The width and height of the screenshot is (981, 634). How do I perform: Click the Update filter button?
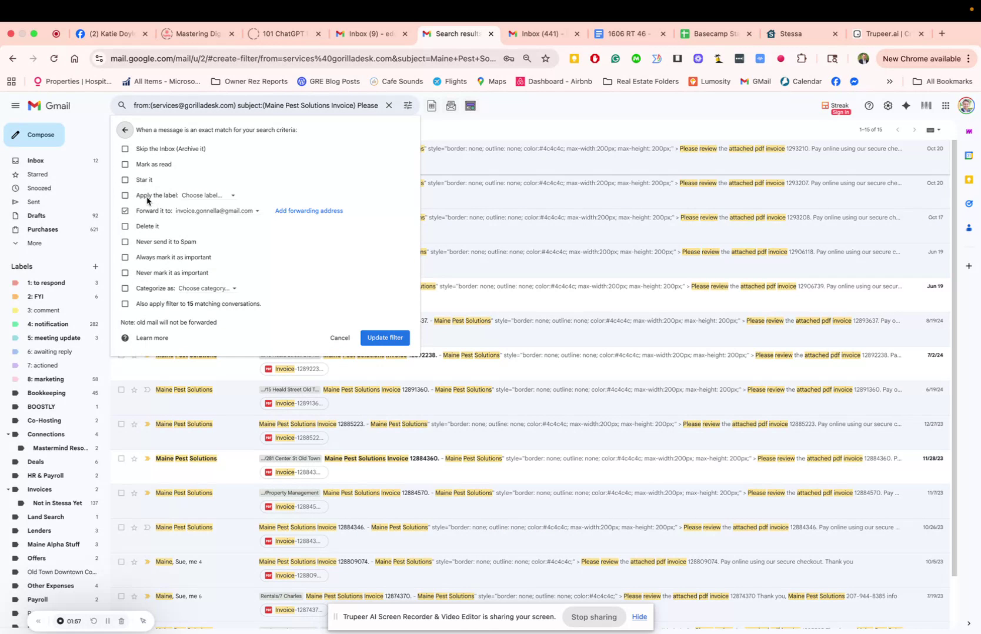pyautogui.click(x=385, y=338)
